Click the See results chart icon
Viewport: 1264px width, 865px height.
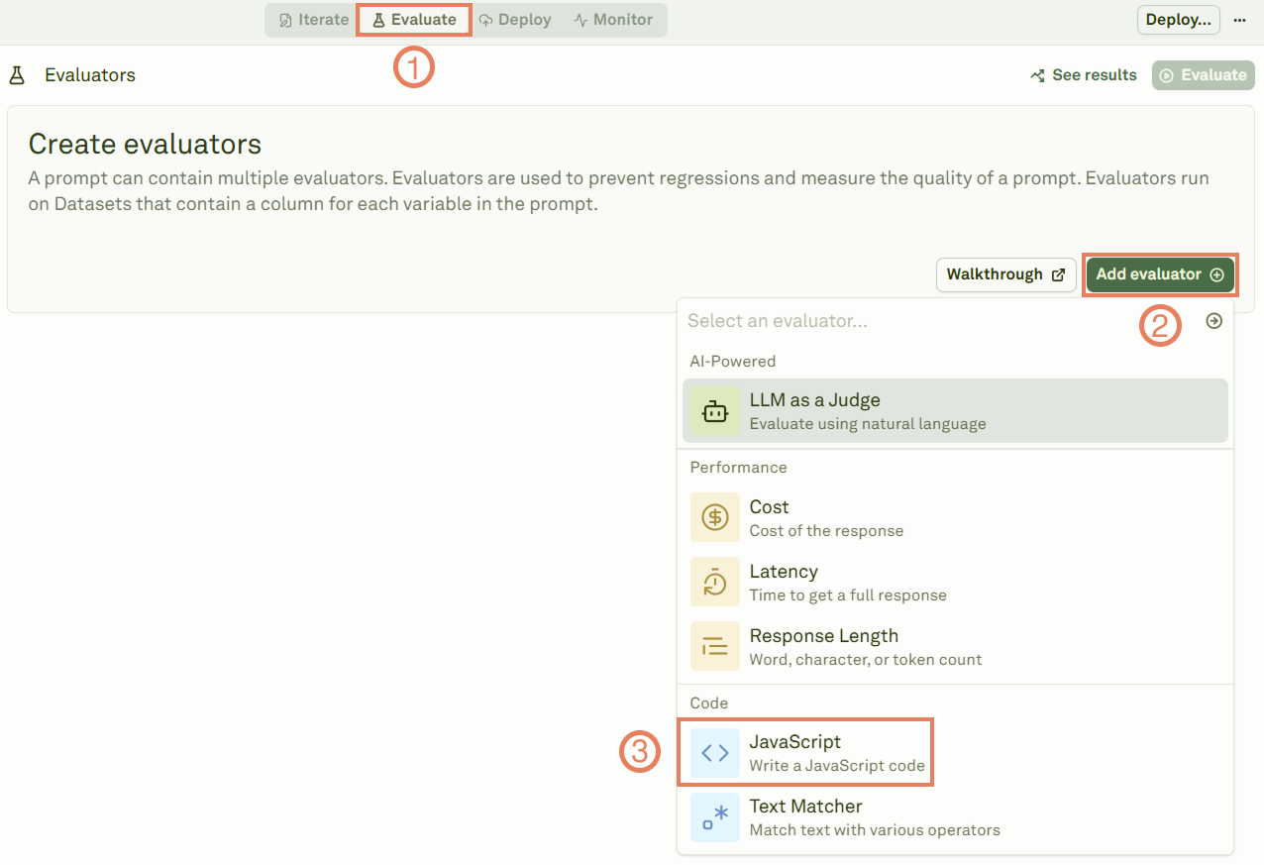click(1036, 74)
